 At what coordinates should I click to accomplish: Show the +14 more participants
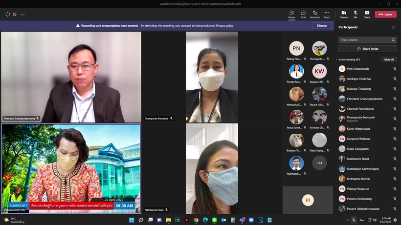[x=319, y=163]
